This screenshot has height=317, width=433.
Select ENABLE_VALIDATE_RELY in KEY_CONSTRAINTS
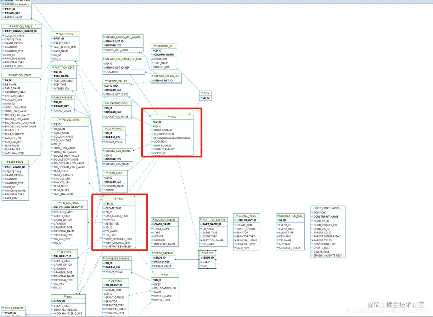328,255
